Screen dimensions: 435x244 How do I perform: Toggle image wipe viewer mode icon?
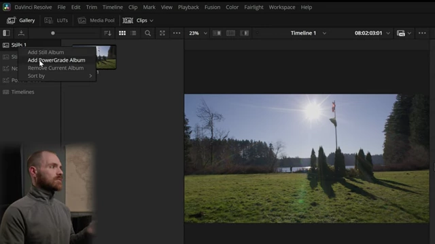[x=217, y=33]
